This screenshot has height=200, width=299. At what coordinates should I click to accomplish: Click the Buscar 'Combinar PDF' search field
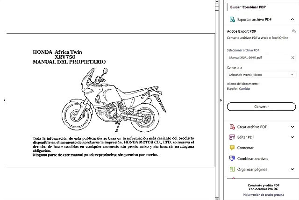tap(263, 7)
